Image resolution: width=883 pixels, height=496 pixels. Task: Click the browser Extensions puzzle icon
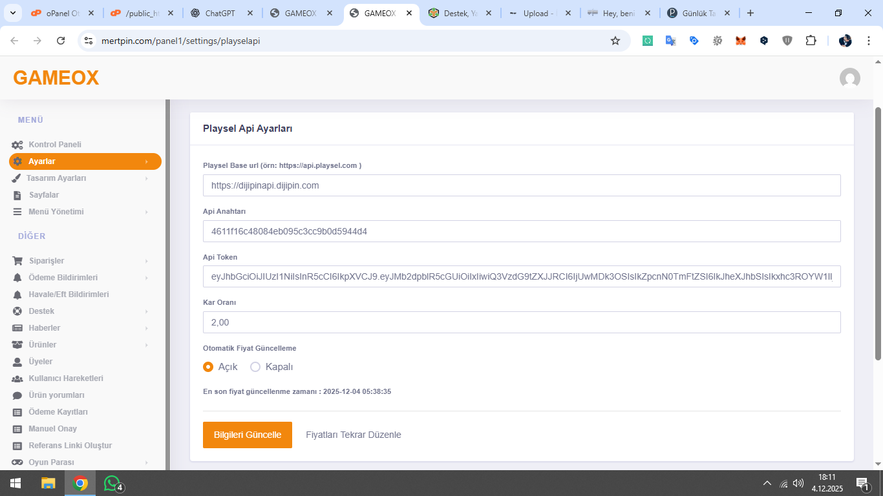[x=811, y=41]
